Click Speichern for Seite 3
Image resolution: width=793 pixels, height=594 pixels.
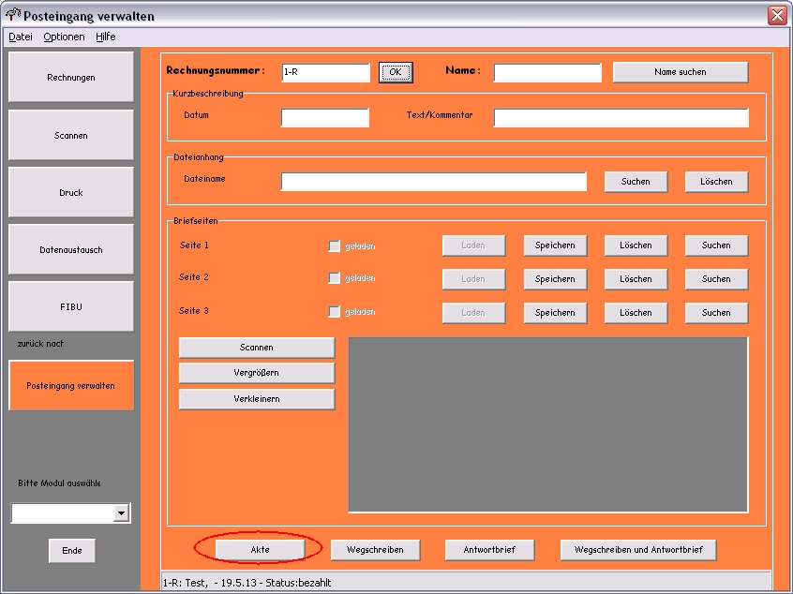tap(555, 313)
